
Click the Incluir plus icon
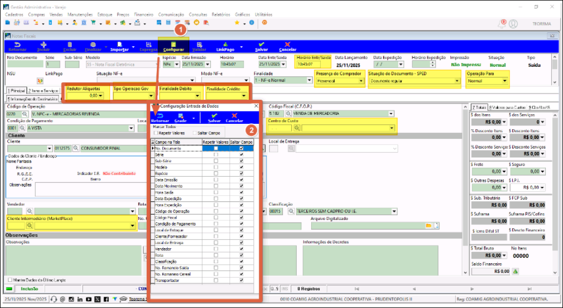(43, 46)
